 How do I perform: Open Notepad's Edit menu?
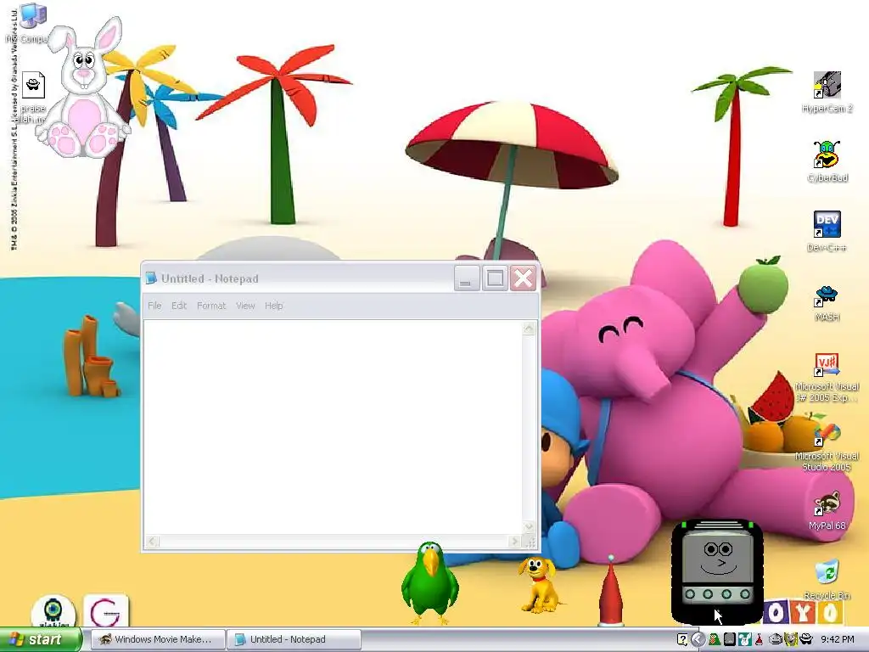coord(179,306)
